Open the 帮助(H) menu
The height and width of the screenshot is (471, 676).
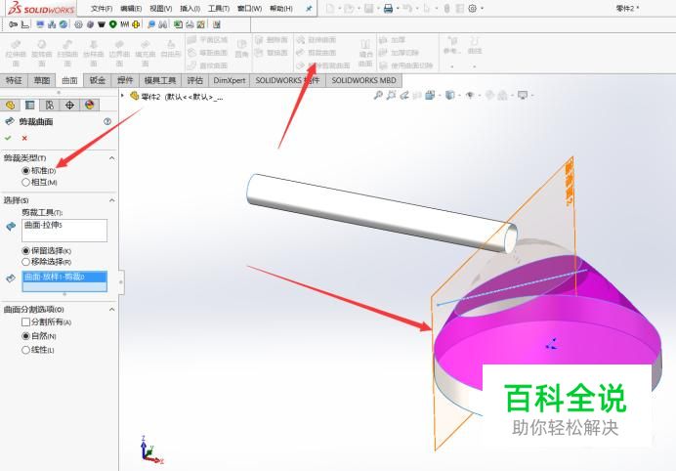click(x=281, y=8)
